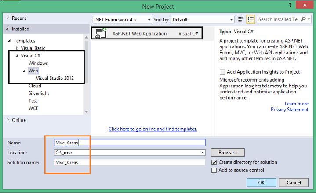This screenshot has width=316, height=193.
Task: Select Visual Studio 2012 tree item
Action: (55, 78)
